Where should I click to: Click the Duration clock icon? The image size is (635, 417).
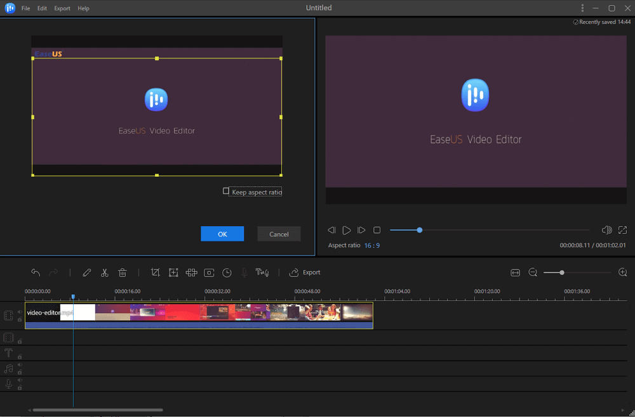(227, 273)
